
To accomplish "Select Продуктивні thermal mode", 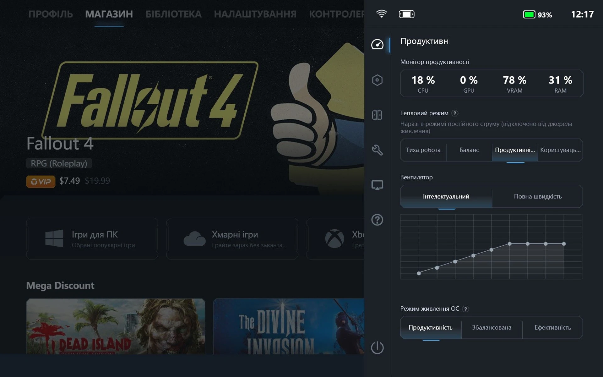I will pyautogui.click(x=515, y=150).
